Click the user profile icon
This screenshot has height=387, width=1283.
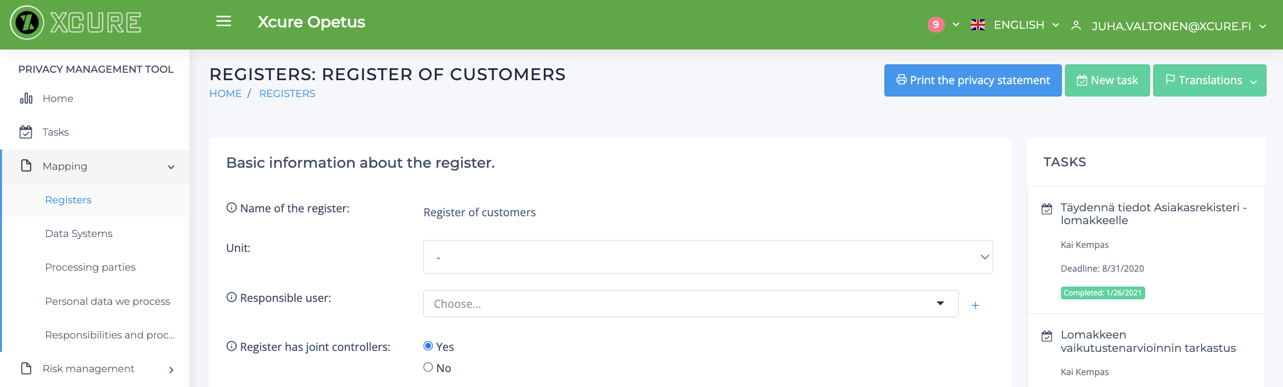[1075, 25]
